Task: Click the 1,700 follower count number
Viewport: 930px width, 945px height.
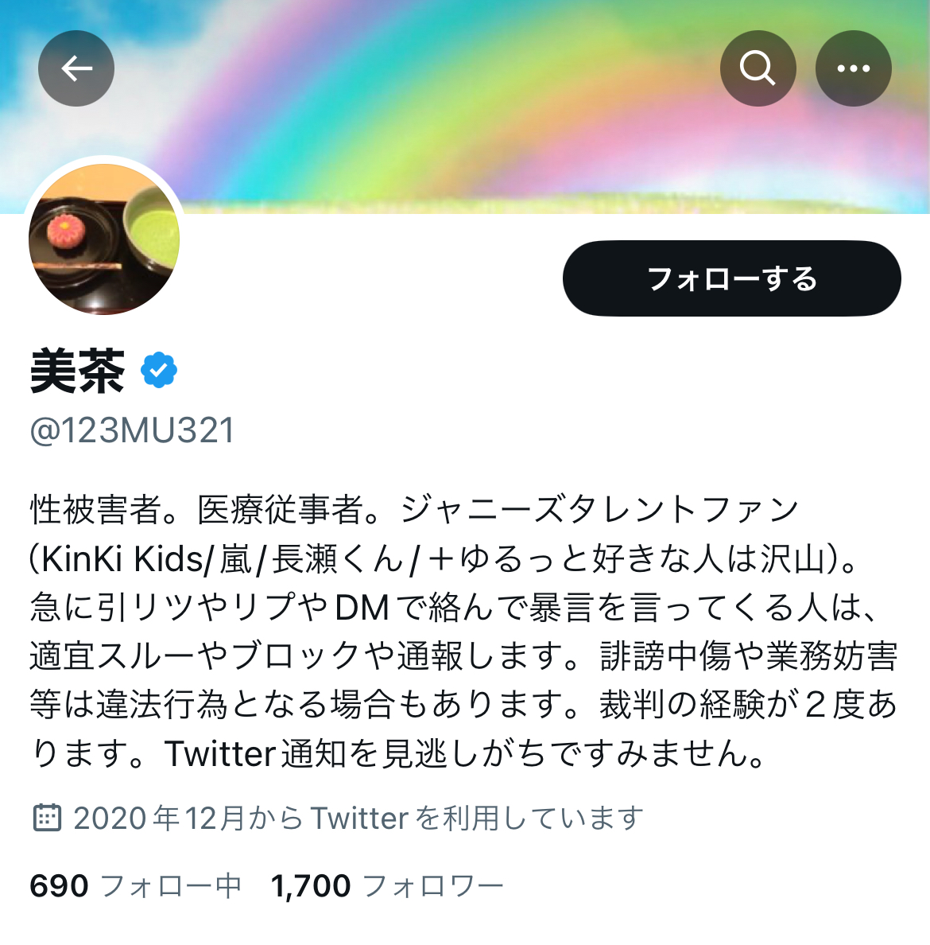Action: coord(311,886)
